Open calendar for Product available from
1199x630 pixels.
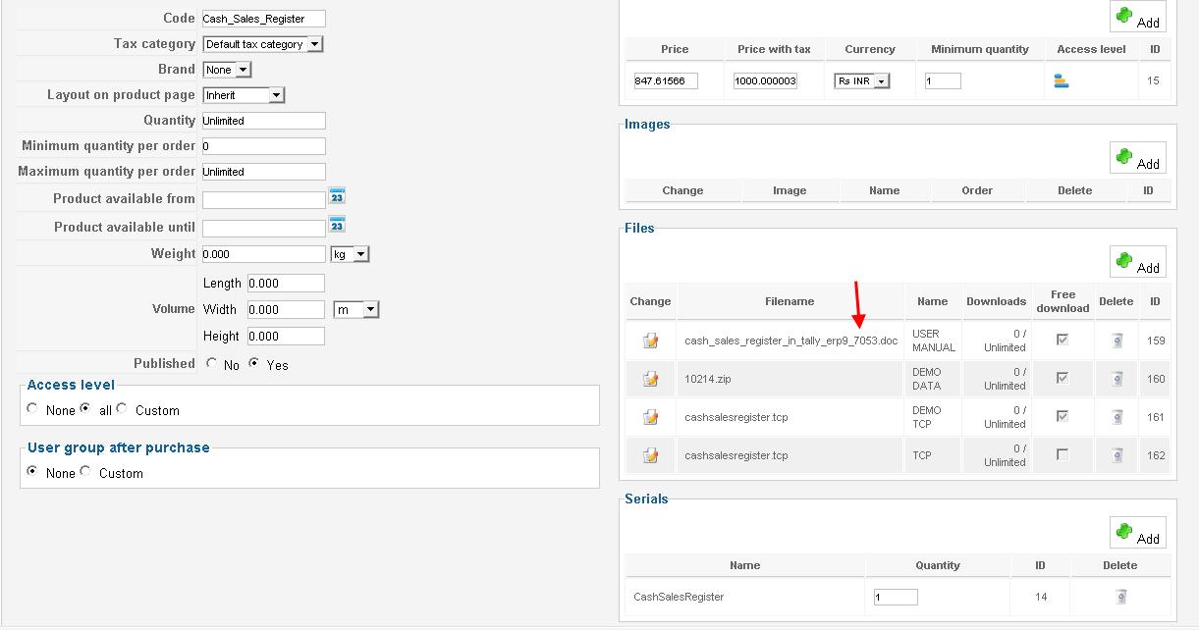338,196
